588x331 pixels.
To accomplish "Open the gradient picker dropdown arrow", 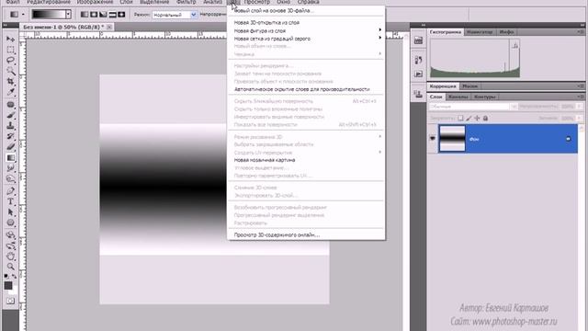I will tap(68, 15).
